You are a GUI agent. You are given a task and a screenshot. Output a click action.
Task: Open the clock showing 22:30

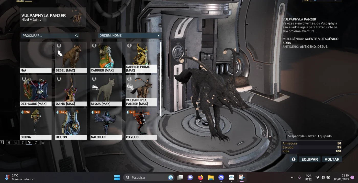(341, 177)
